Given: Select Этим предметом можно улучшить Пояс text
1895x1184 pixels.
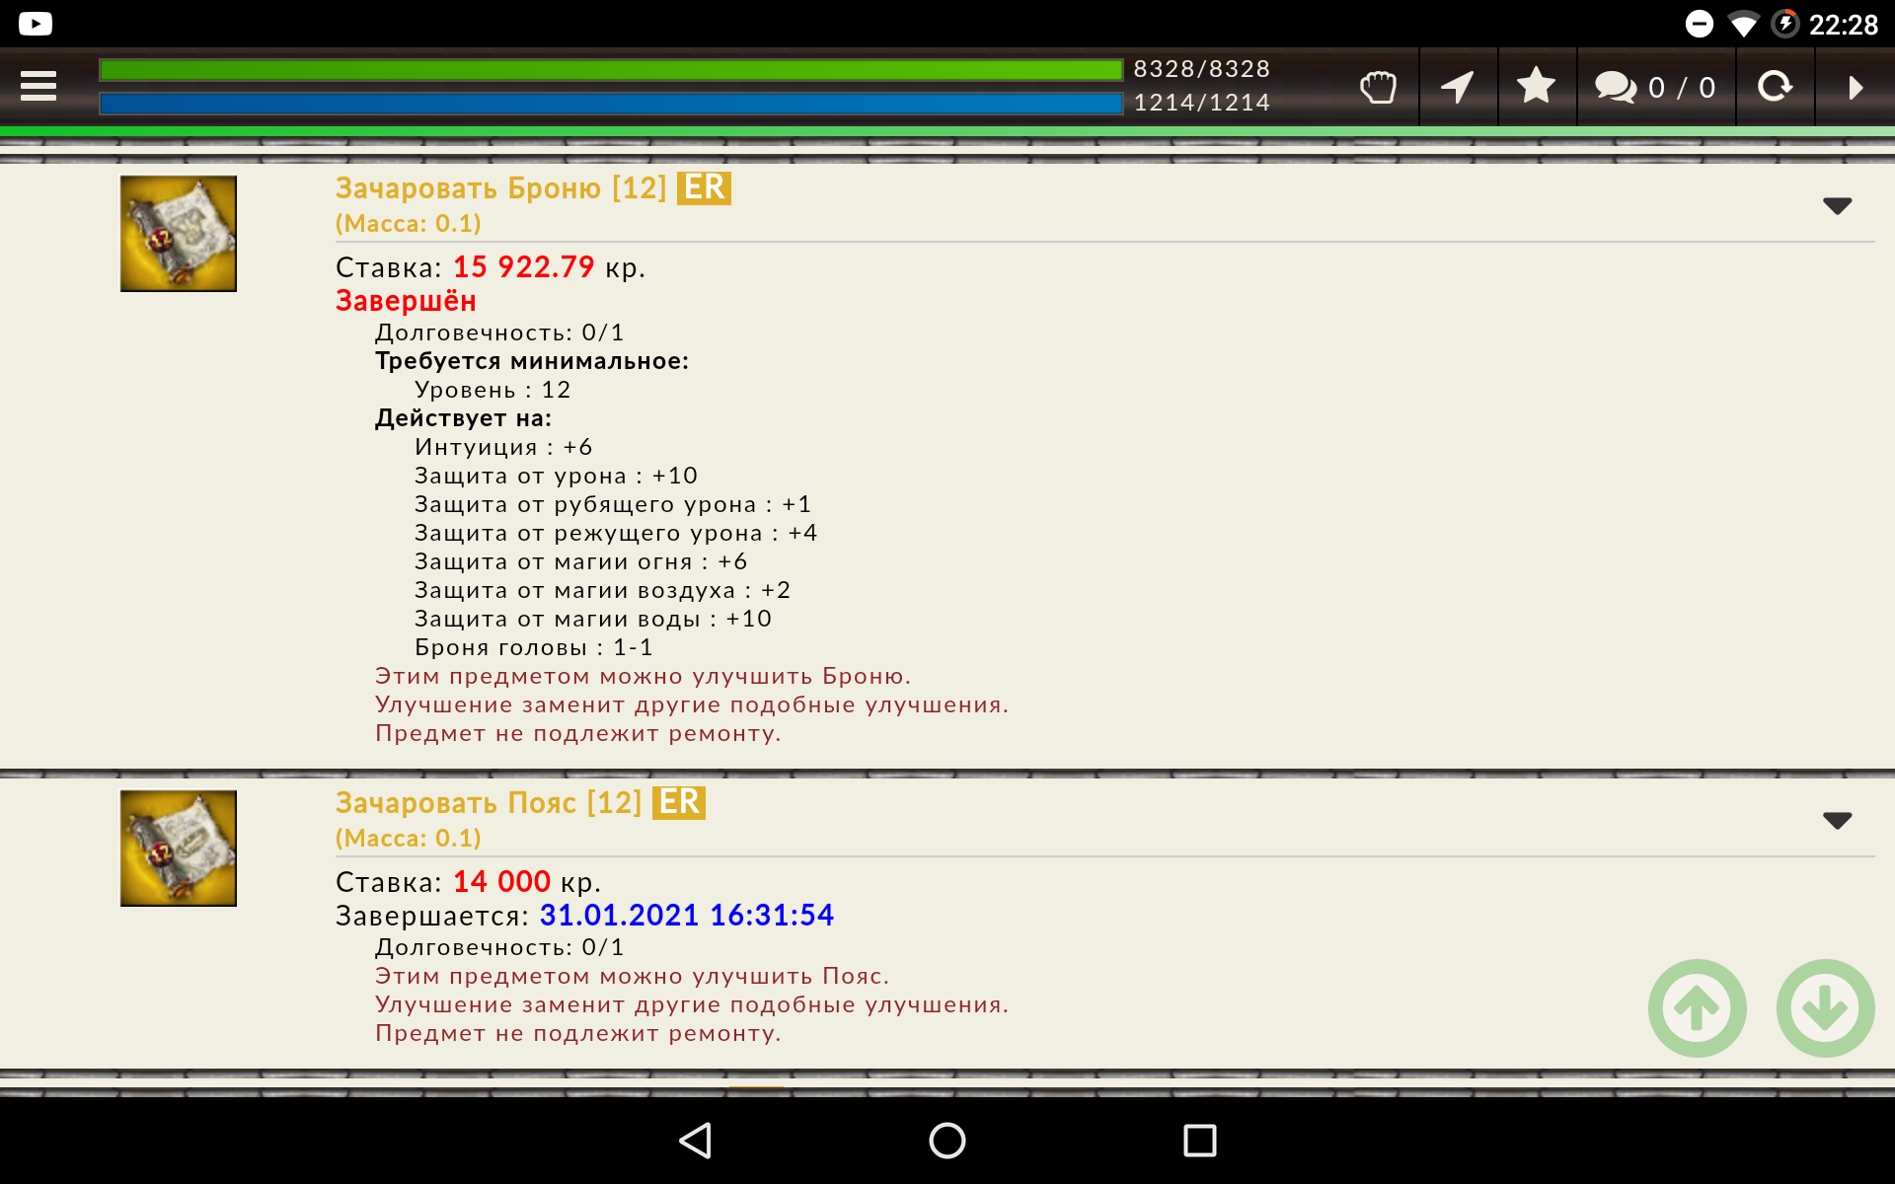Looking at the screenshot, I should click(x=633, y=976).
